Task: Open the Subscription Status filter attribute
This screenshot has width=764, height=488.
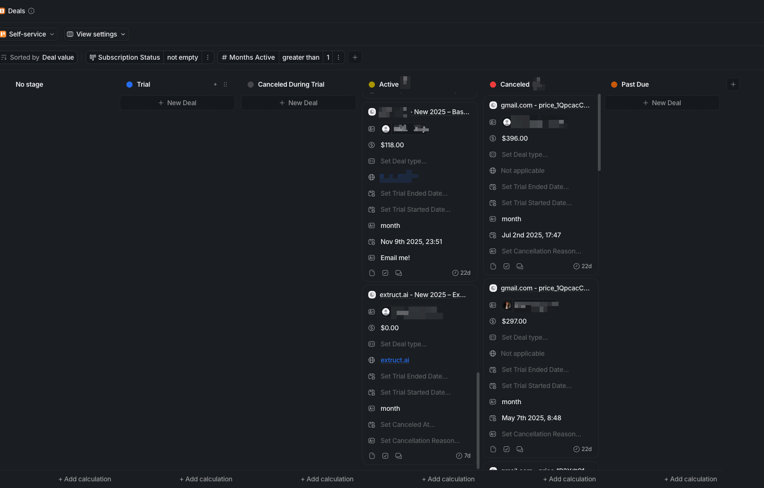Action: click(125, 57)
